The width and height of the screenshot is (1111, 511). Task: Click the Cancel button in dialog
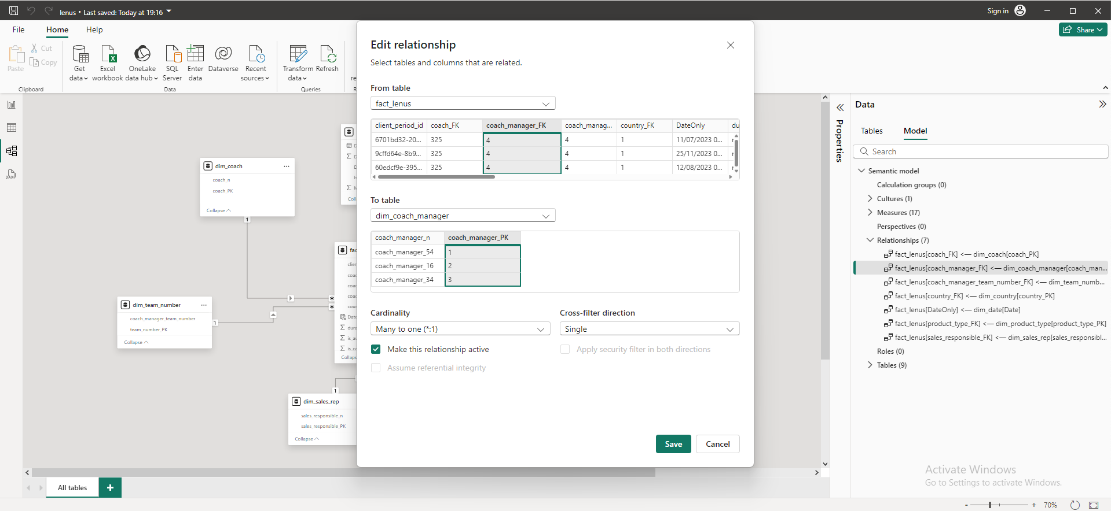click(718, 444)
